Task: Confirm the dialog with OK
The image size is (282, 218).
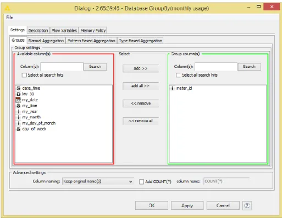Action: click(x=152, y=205)
